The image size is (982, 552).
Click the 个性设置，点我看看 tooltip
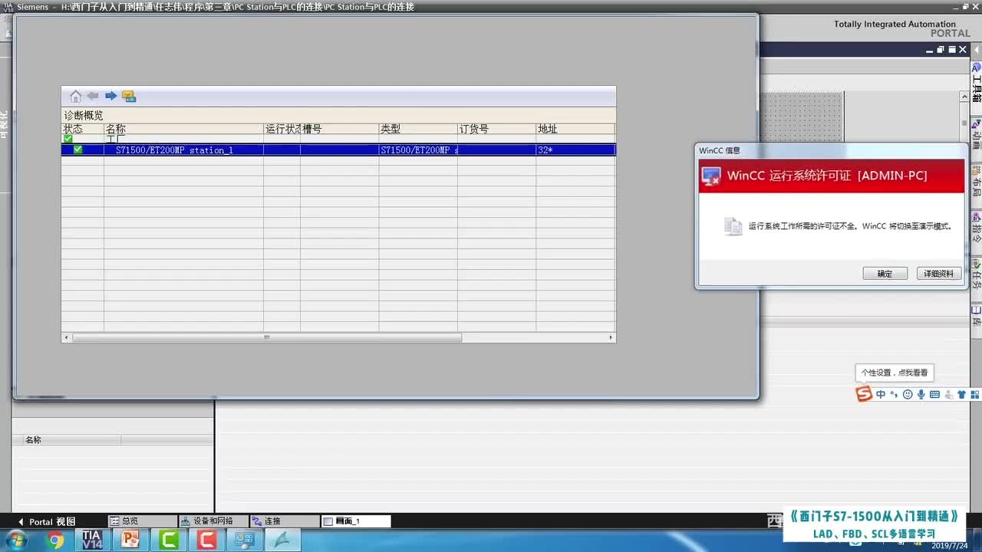coord(895,373)
